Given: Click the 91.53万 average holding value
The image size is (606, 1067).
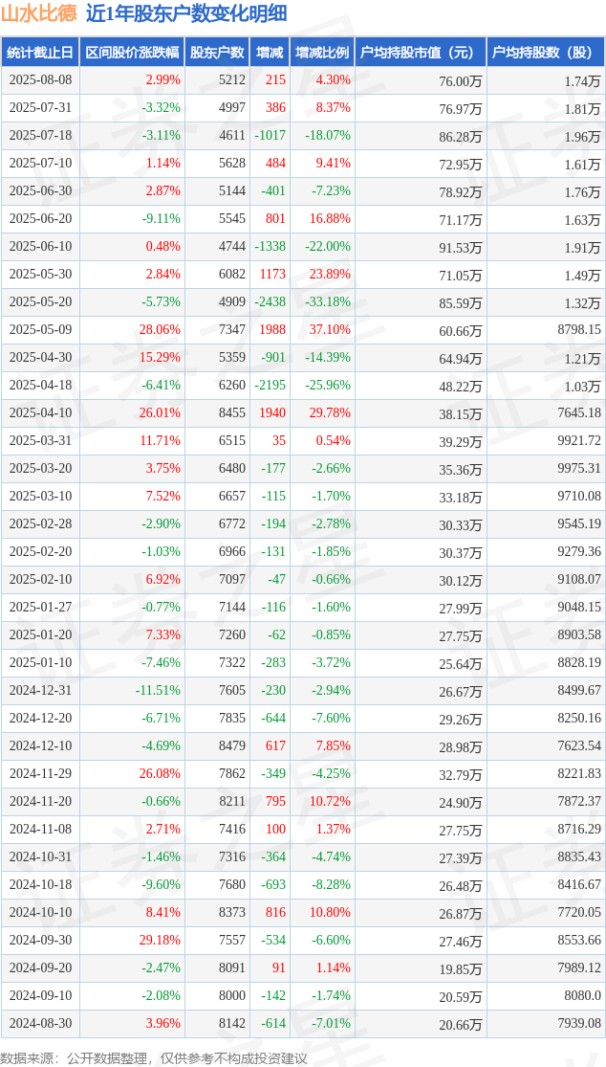Looking at the screenshot, I should click(460, 247).
